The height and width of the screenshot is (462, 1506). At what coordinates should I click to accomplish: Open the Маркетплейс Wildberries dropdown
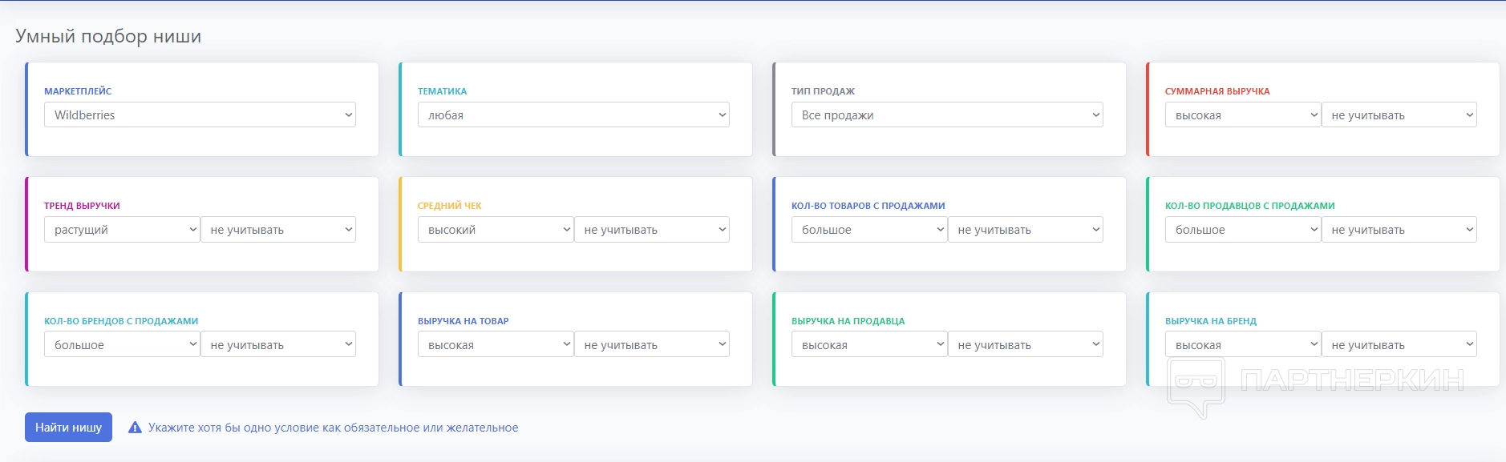200,115
